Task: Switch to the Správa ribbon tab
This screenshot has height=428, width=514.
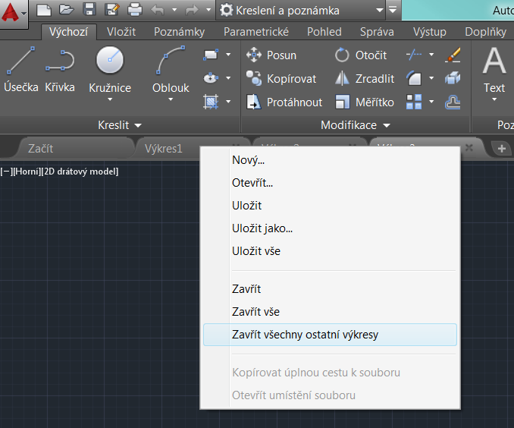Action: click(377, 32)
